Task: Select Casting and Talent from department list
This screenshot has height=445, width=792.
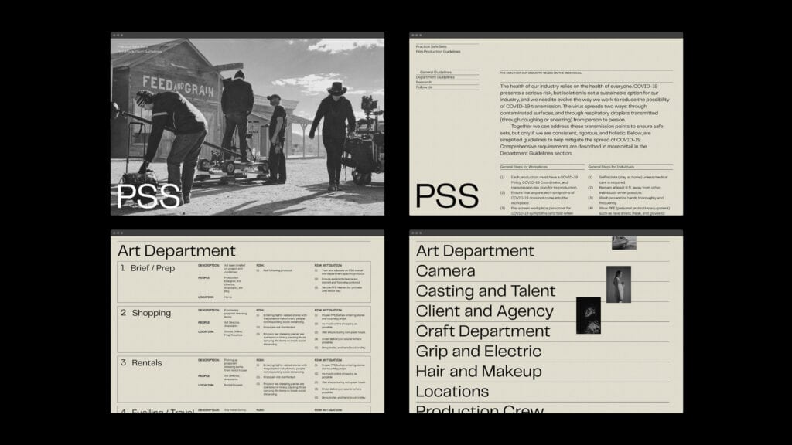Action: pos(485,291)
